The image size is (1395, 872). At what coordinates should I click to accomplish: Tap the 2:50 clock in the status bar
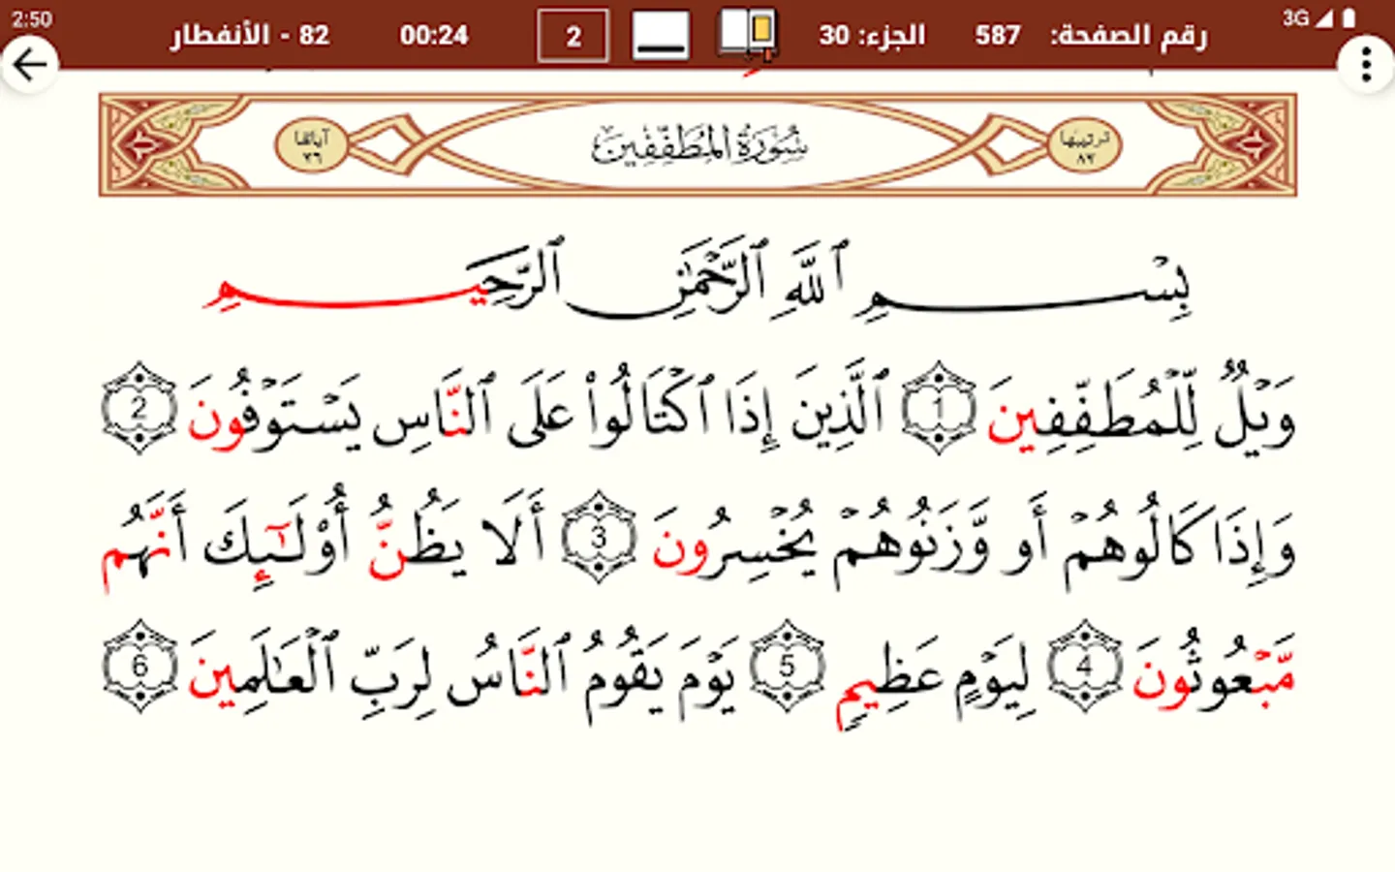(x=32, y=18)
